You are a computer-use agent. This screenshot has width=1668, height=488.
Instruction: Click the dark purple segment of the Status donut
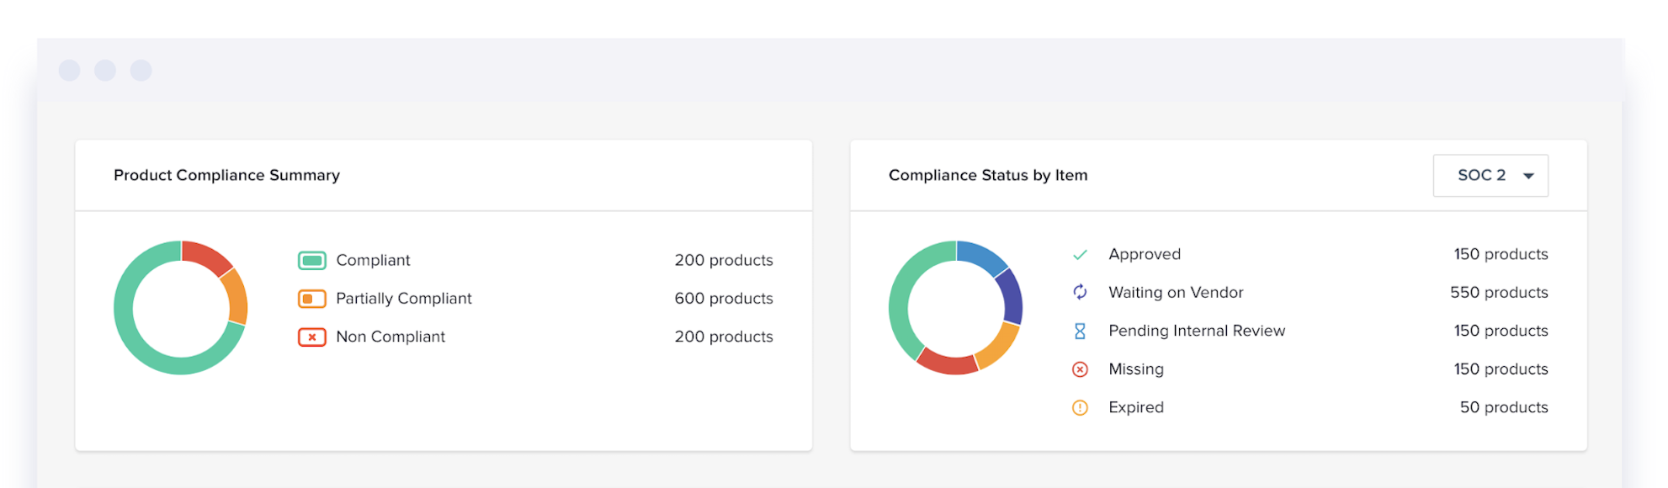tap(1011, 297)
